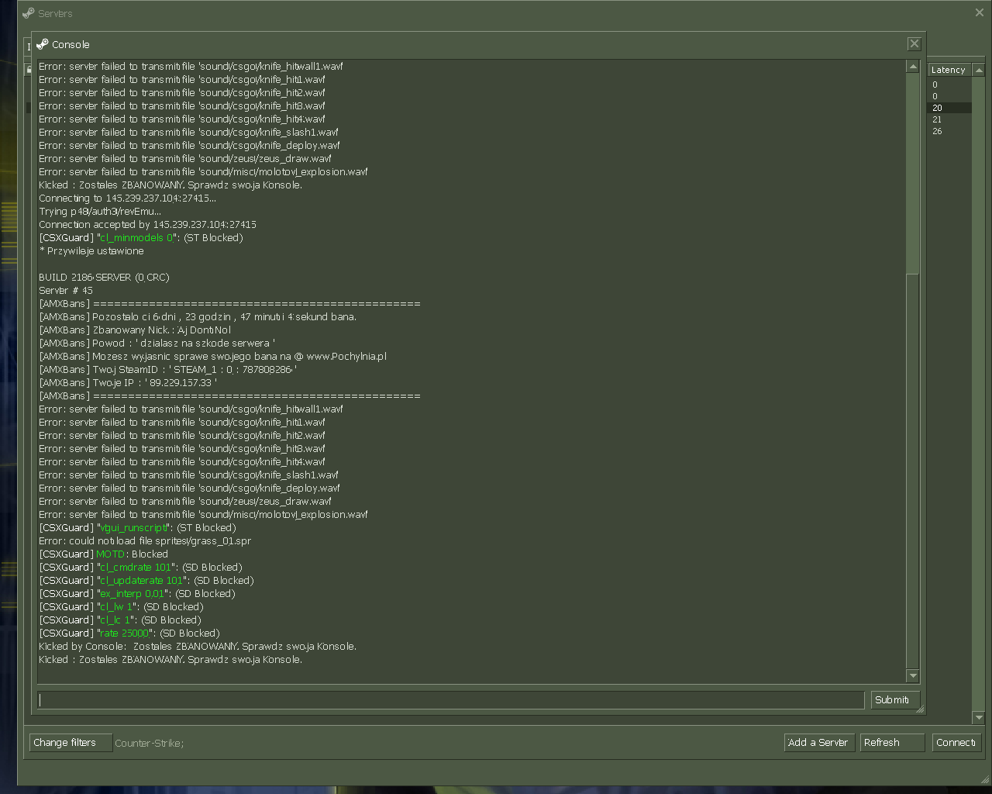Click Add a Server button
Screen dimensions: 992x794
click(x=819, y=743)
